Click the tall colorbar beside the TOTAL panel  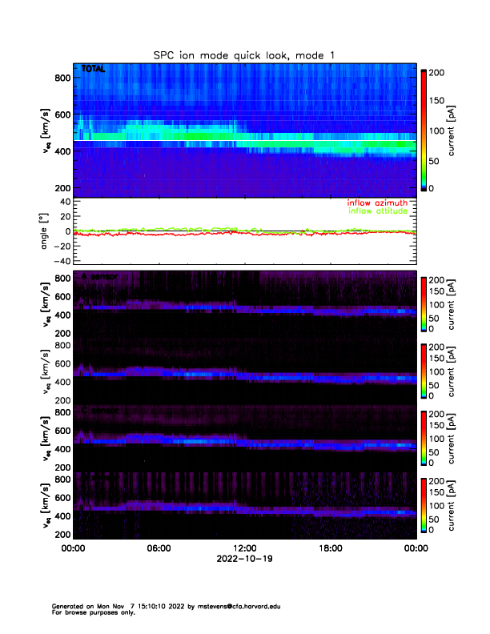pyautogui.click(x=424, y=130)
